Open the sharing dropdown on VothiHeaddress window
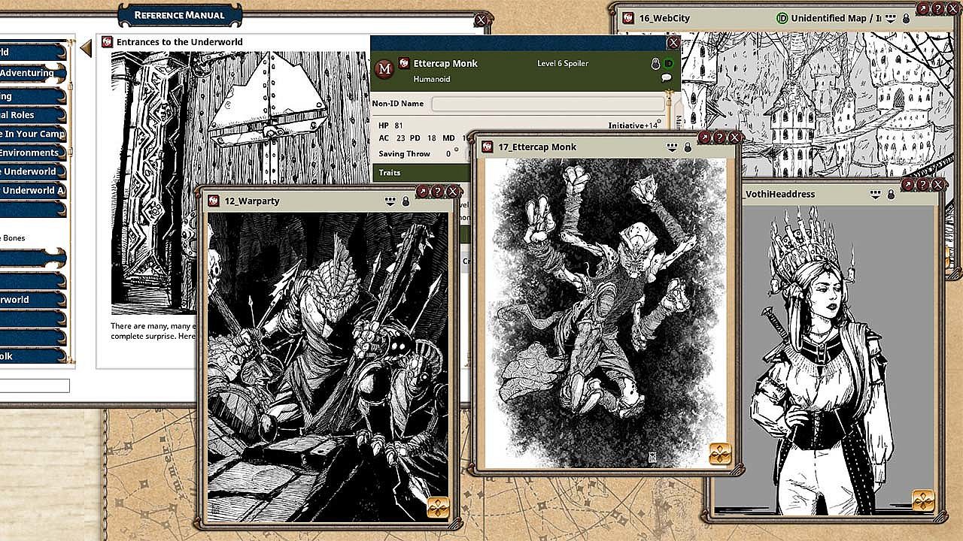This screenshot has height=541, width=963. coord(875,194)
